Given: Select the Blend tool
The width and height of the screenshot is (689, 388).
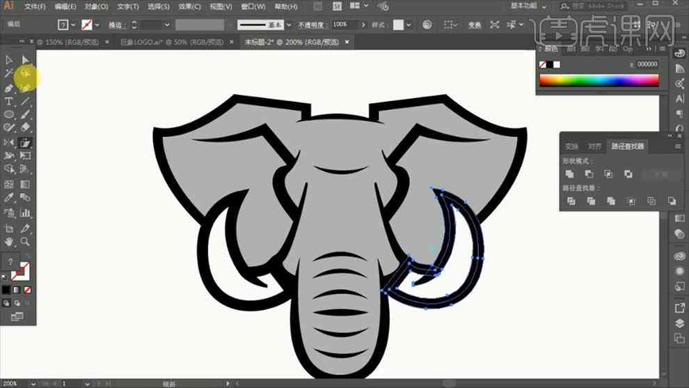Looking at the screenshot, I should click(25, 198).
